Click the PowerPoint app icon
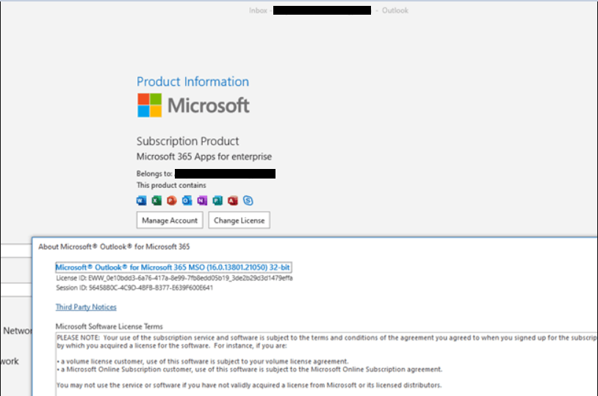Image resolution: width=598 pixels, height=396 pixels. click(172, 201)
